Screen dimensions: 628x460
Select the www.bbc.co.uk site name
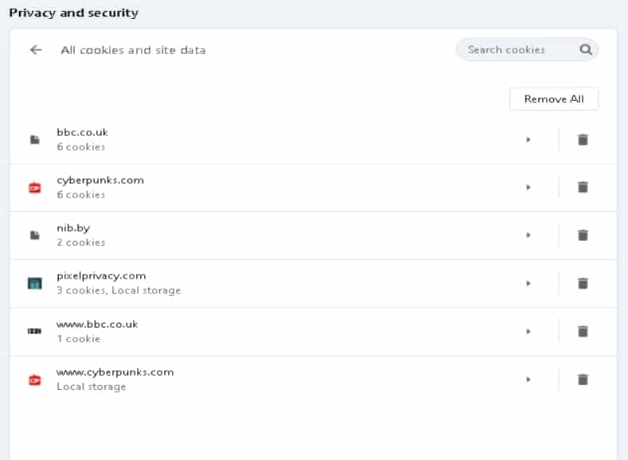tap(97, 324)
